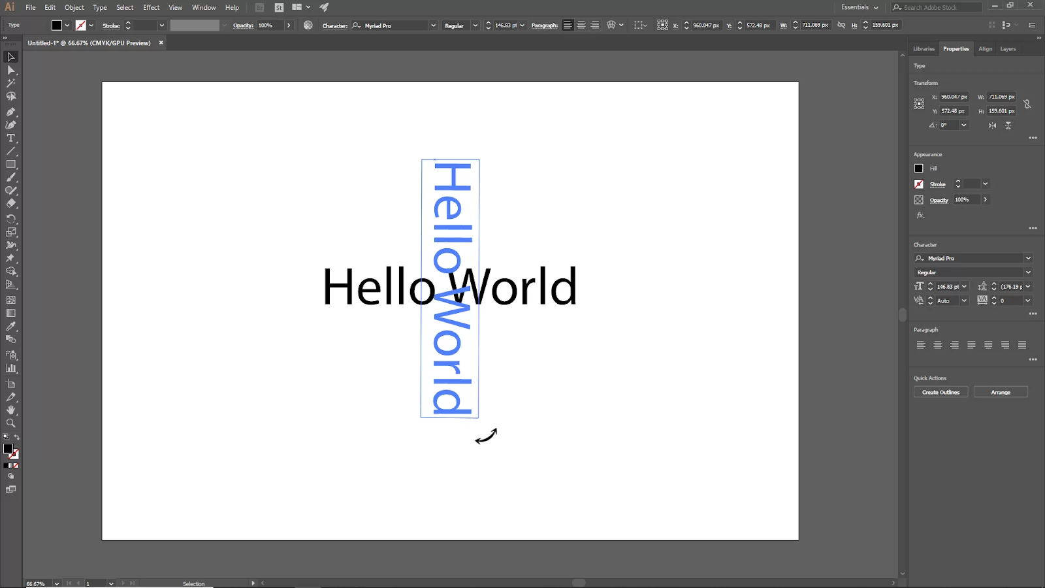The width and height of the screenshot is (1045, 588).
Task: Select the Paintbrush tool
Action: point(11,178)
